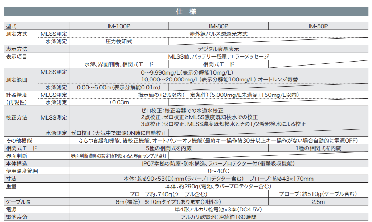Select the IM-50P column header
Viewport: 372px width, 222px height.
(x=318, y=26)
